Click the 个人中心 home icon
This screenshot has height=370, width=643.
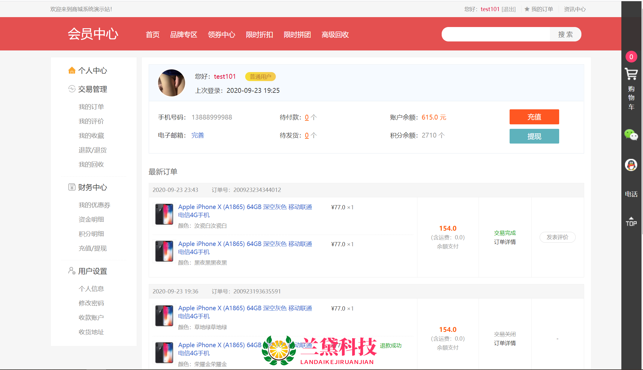72,70
